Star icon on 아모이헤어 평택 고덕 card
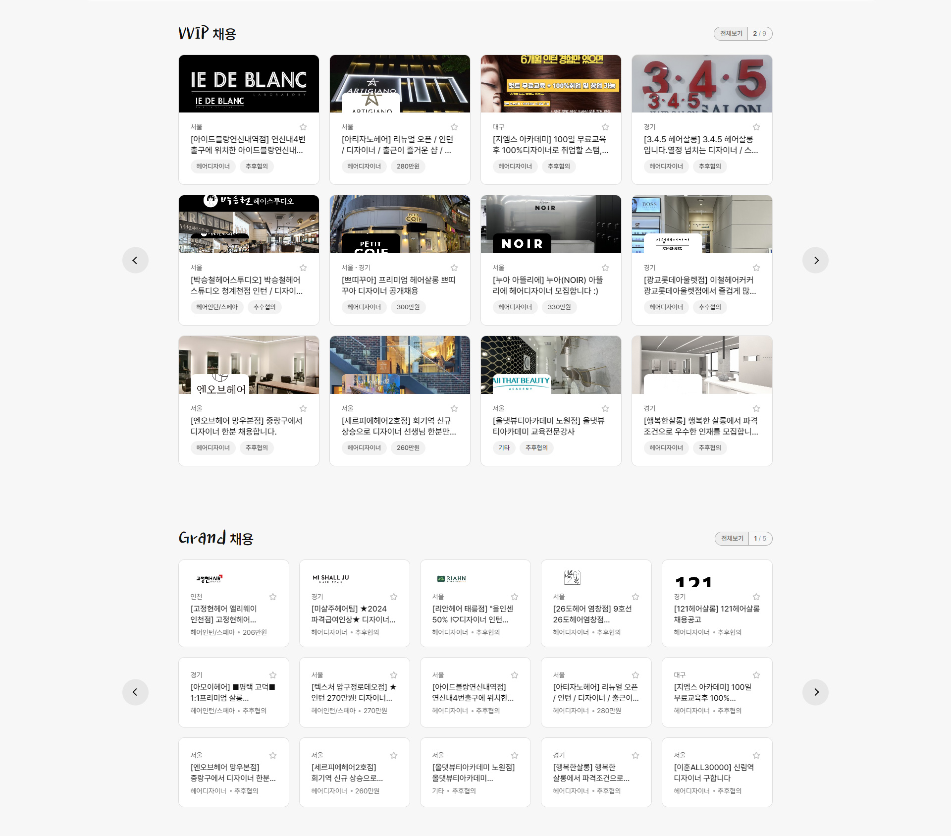Image resolution: width=951 pixels, height=836 pixels. [x=273, y=675]
